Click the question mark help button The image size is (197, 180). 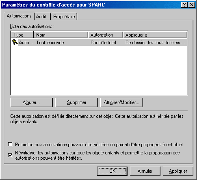184,5
